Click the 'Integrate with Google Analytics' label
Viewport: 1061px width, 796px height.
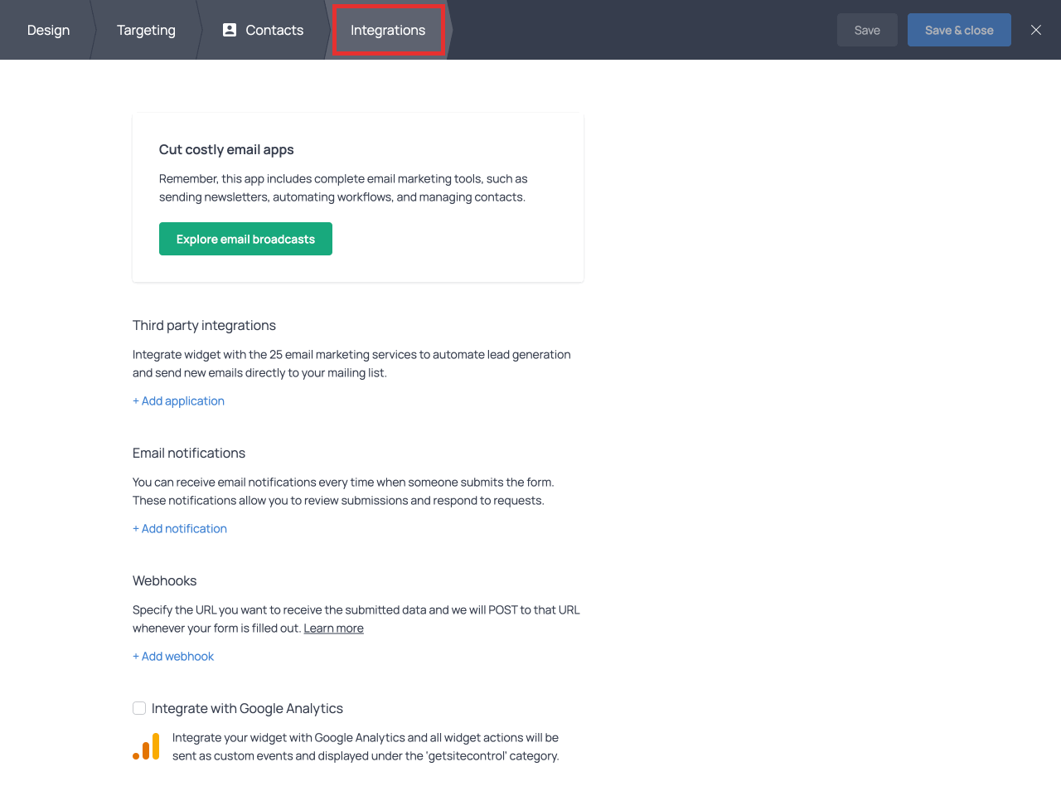click(x=247, y=708)
